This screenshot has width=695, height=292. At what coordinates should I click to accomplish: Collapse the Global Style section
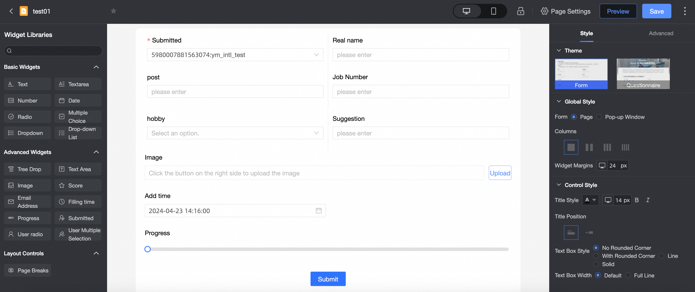pyautogui.click(x=559, y=101)
